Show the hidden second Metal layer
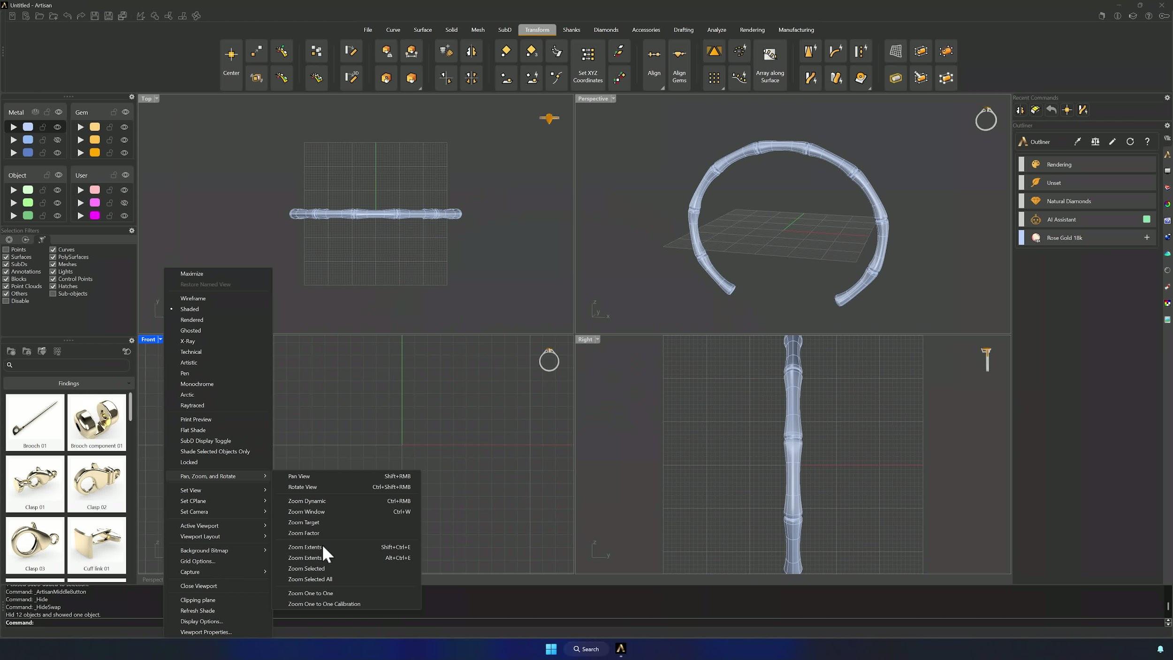This screenshot has height=660, width=1173. click(57, 140)
